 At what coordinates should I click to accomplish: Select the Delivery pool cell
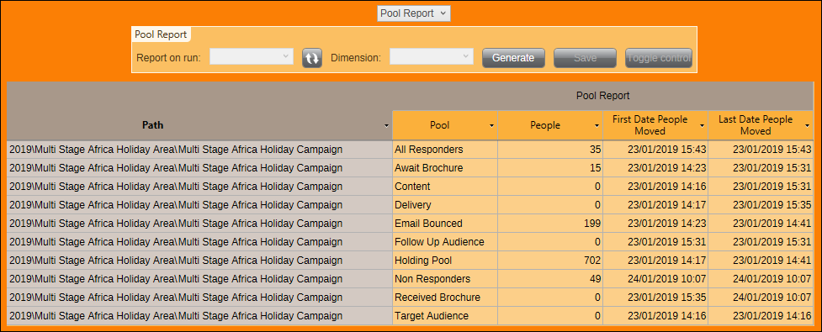[x=444, y=205]
